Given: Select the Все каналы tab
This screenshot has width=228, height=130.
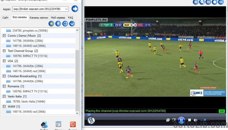Looking at the screenshot, I should (x=20, y=17).
